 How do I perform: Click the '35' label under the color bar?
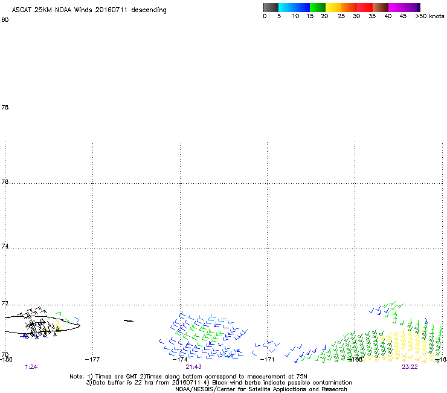click(372, 16)
